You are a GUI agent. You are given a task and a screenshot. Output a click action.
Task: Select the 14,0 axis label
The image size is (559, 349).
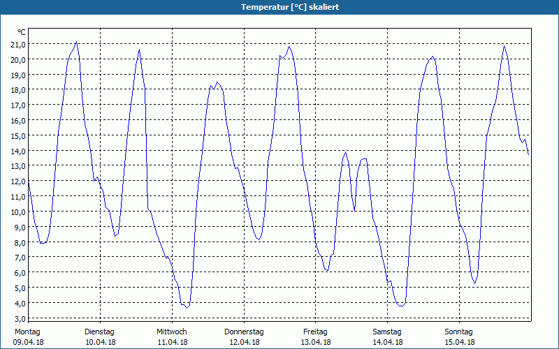click(18, 151)
